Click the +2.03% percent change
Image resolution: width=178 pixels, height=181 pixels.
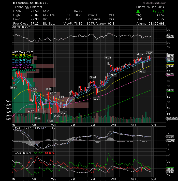pos(158,11)
